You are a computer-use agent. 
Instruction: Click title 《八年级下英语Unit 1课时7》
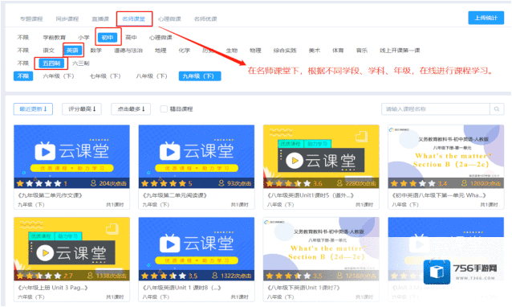coord(303,288)
